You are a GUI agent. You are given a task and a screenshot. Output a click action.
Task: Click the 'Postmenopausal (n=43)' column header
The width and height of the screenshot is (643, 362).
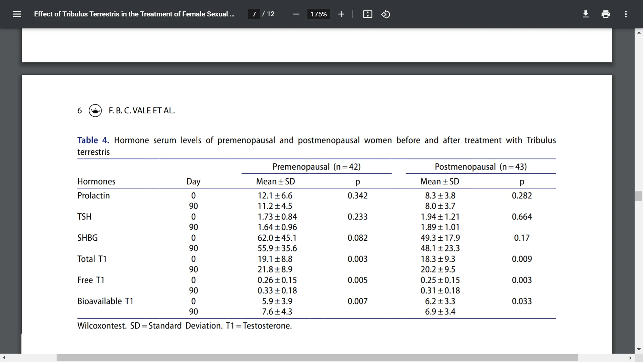click(481, 167)
